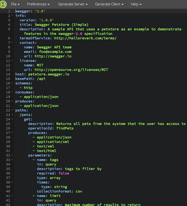The image size is (187, 206).
Task: Collapse the license section fold arrow
Action: pyautogui.click(x=12, y=61)
